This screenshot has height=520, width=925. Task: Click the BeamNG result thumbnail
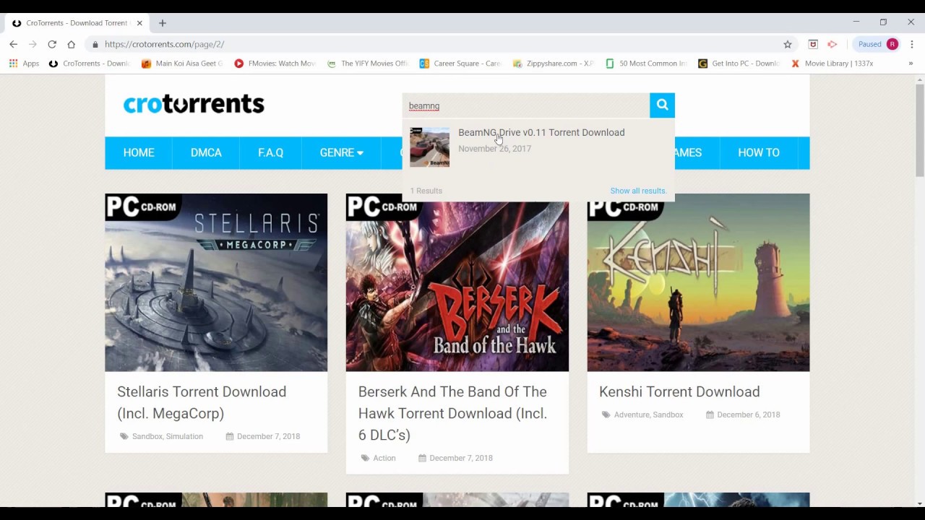pos(429,147)
